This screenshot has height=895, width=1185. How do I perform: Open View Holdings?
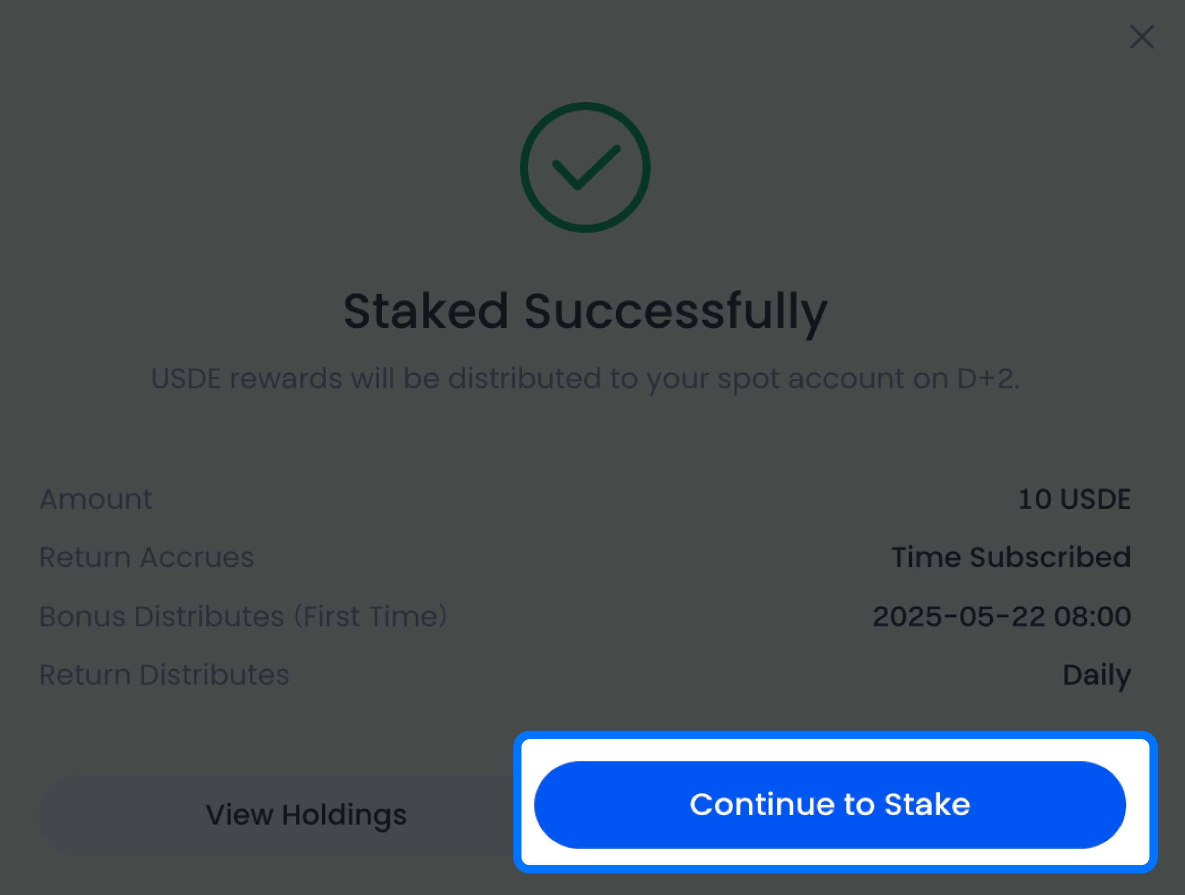click(306, 815)
